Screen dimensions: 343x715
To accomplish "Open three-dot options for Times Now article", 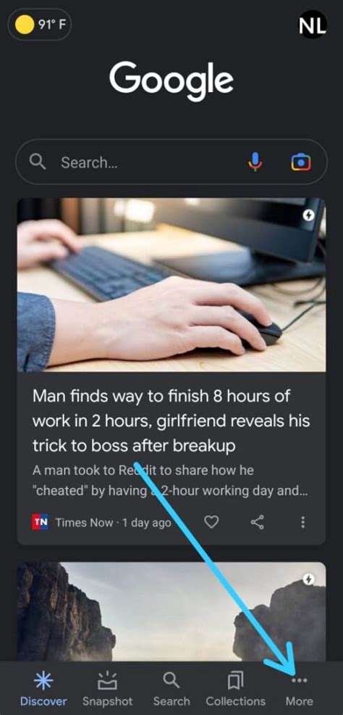I will 303,521.
